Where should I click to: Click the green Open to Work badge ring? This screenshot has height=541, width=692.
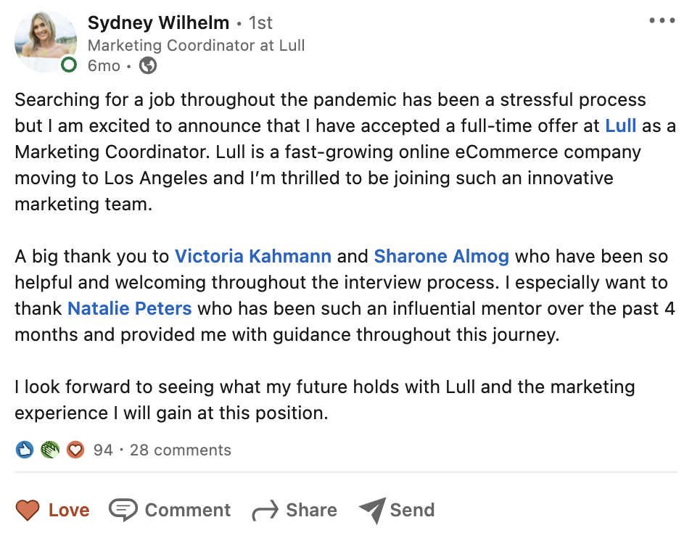point(69,65)
